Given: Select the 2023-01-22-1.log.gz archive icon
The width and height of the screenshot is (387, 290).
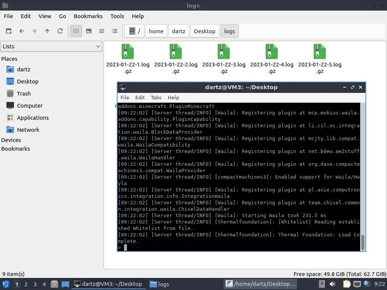Looking at the screenshot, I should click(x=128, y=51).
